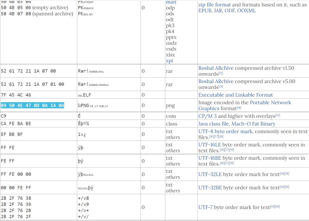
Task: Click the CP/M 3 link
Action: point(207,116)
